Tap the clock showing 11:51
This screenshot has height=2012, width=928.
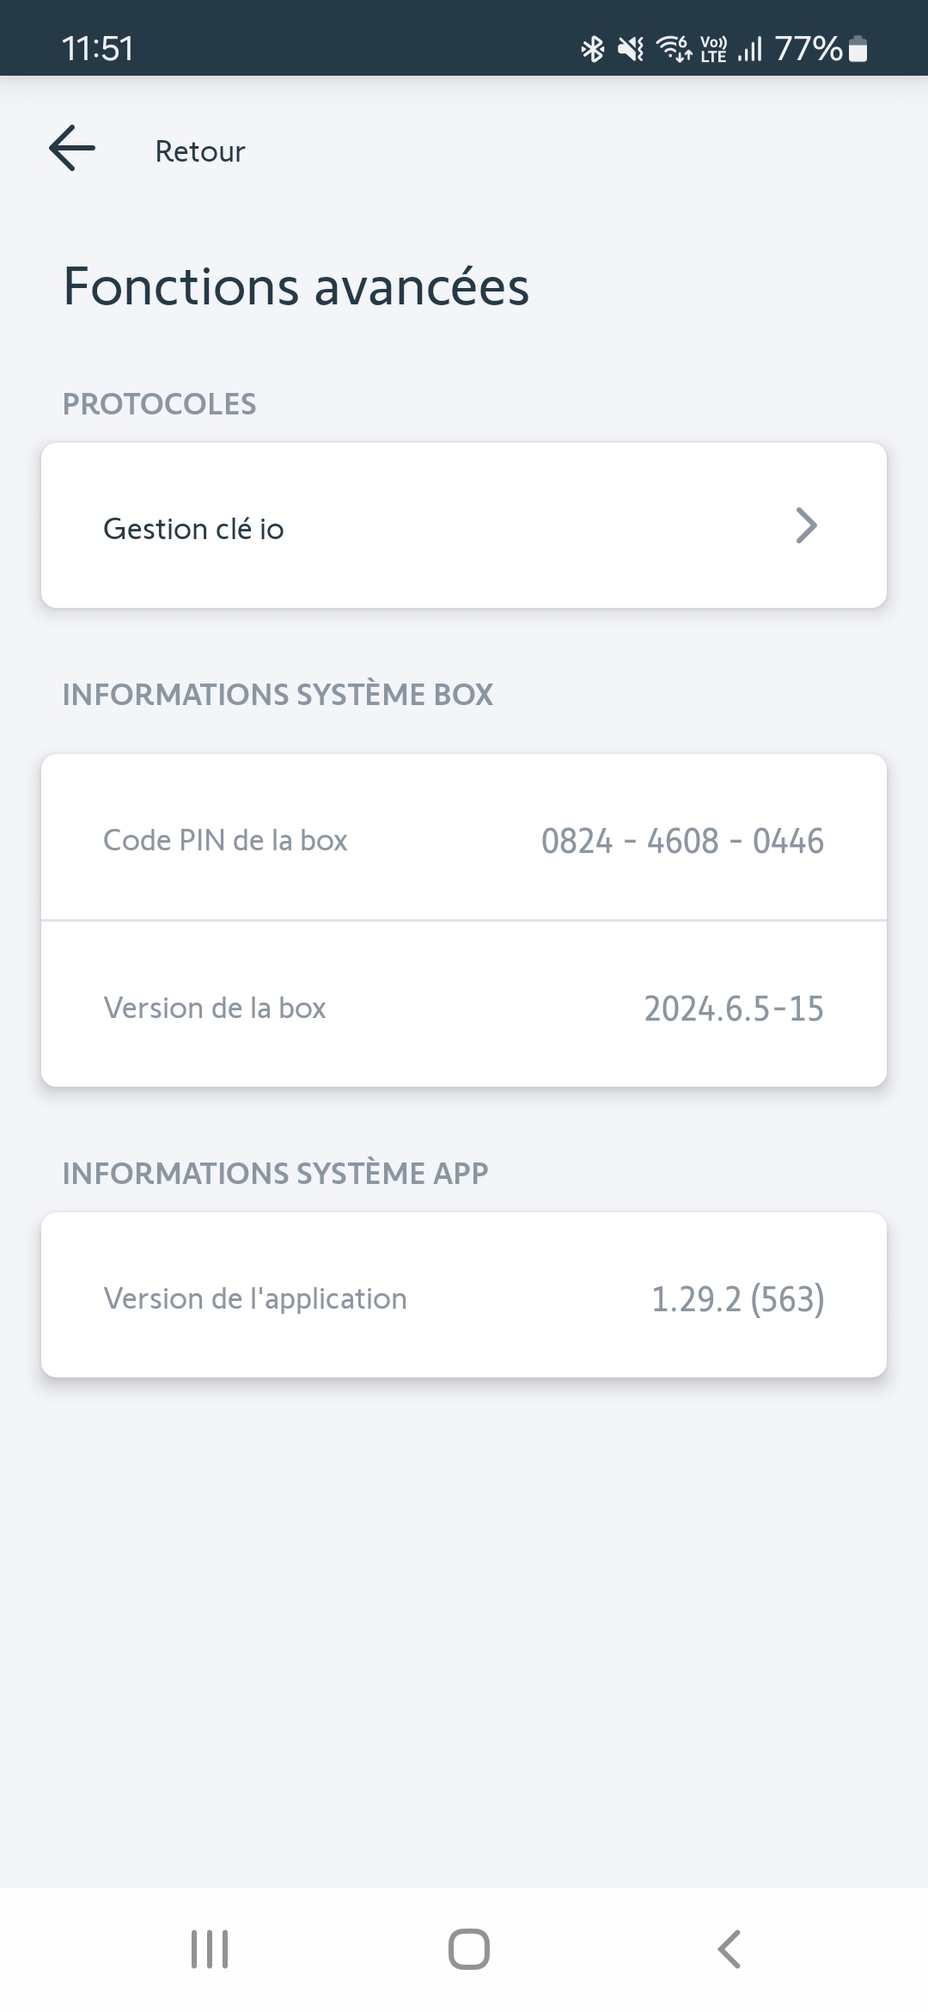pos(98,48)
